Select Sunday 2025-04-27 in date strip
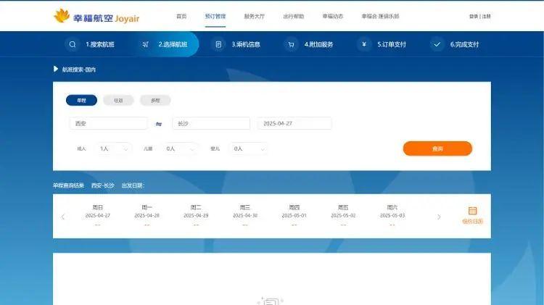544x305 pixels. tap(98, 216)
